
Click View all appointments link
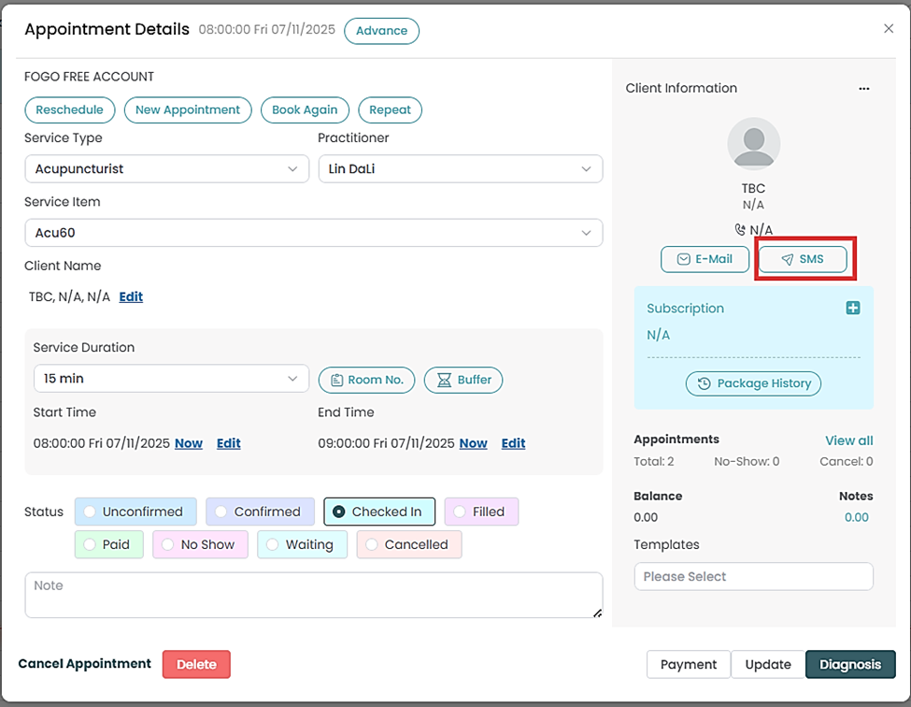[x=848, y=440]
